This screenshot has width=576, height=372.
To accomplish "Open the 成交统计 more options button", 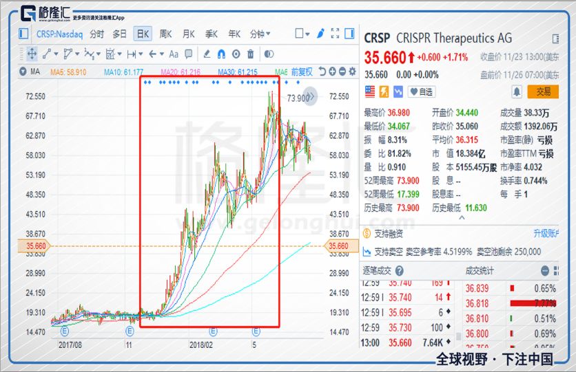I will click(x=545, y=271).
